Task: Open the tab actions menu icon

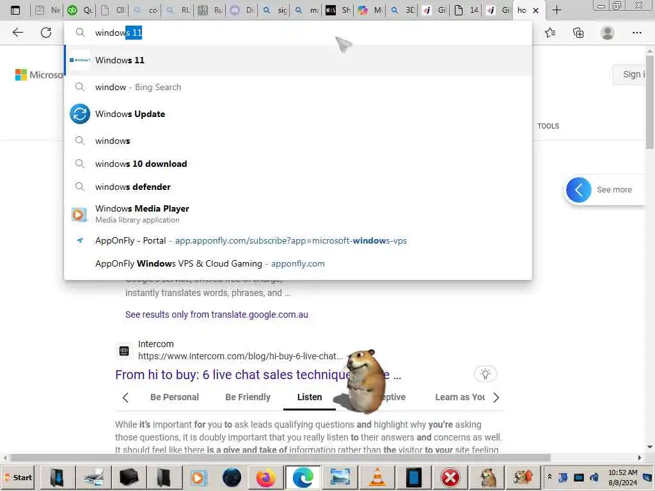Action: (x=15, y=10)
